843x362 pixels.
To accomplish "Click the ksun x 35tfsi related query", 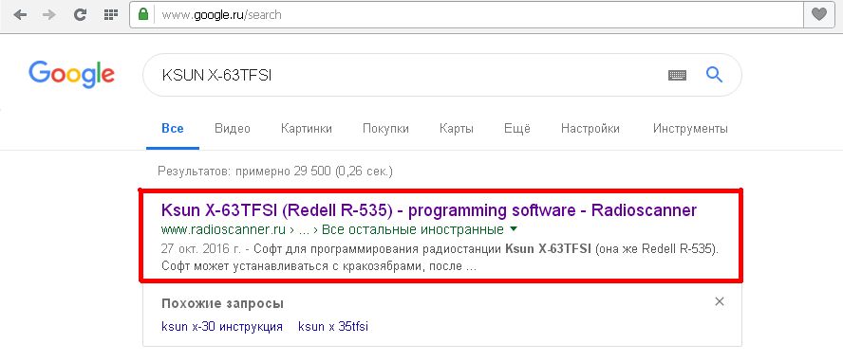I will tap(333, 327).
